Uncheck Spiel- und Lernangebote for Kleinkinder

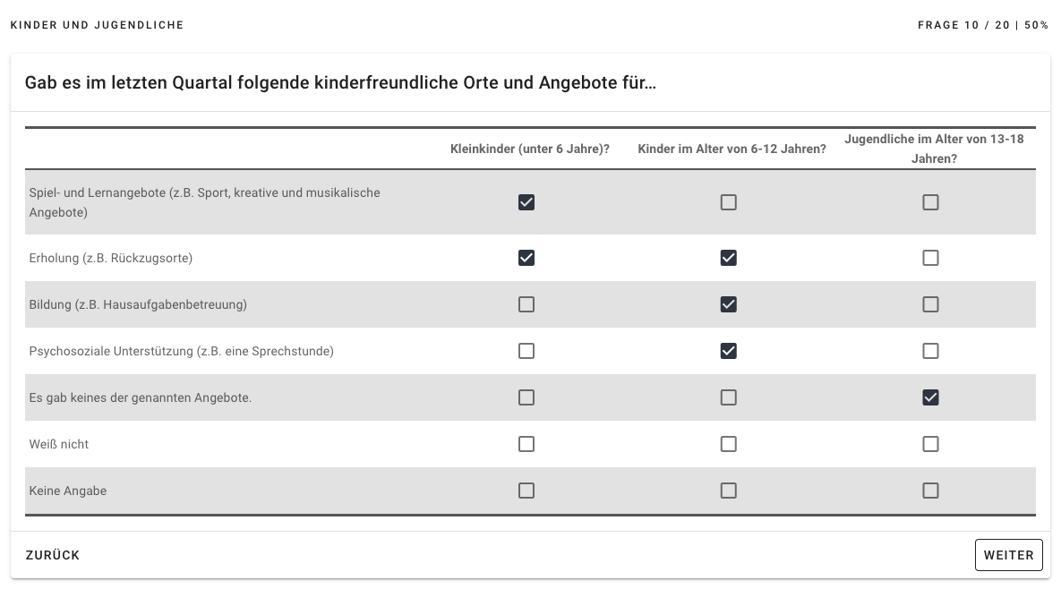coord(526,202)
